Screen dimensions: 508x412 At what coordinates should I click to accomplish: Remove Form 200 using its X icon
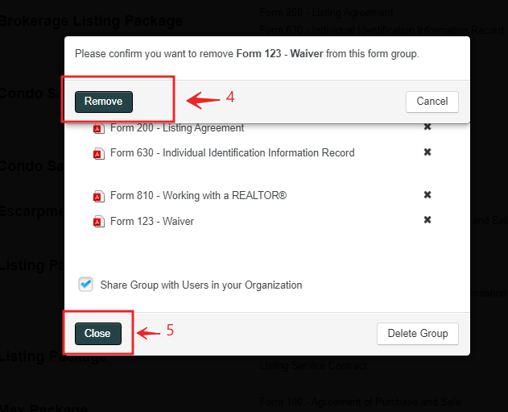[427, 127]
